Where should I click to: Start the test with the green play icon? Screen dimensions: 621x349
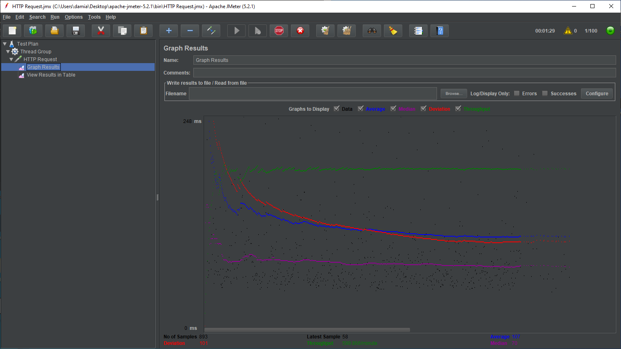(x=236, y=30)
